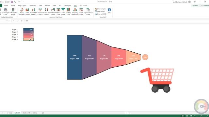Click into the formula bar showing 259
209x117 pixels.
117,21
